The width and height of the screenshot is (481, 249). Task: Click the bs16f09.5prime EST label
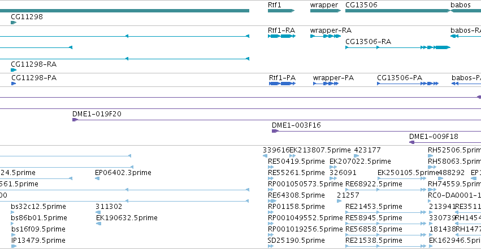tap(38, 230)
